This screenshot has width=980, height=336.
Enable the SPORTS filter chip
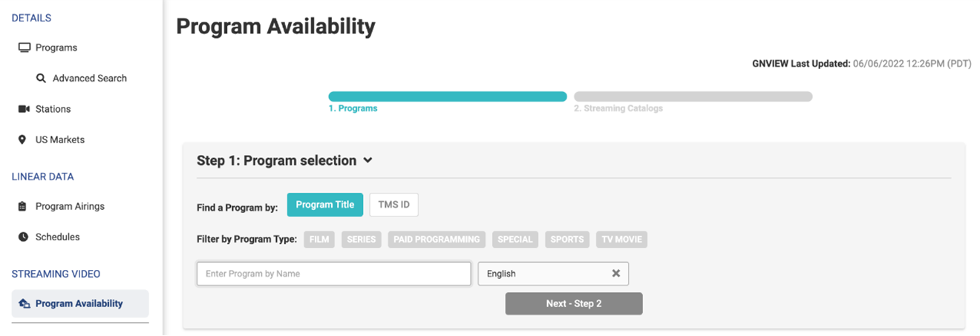tap(567, 240)
